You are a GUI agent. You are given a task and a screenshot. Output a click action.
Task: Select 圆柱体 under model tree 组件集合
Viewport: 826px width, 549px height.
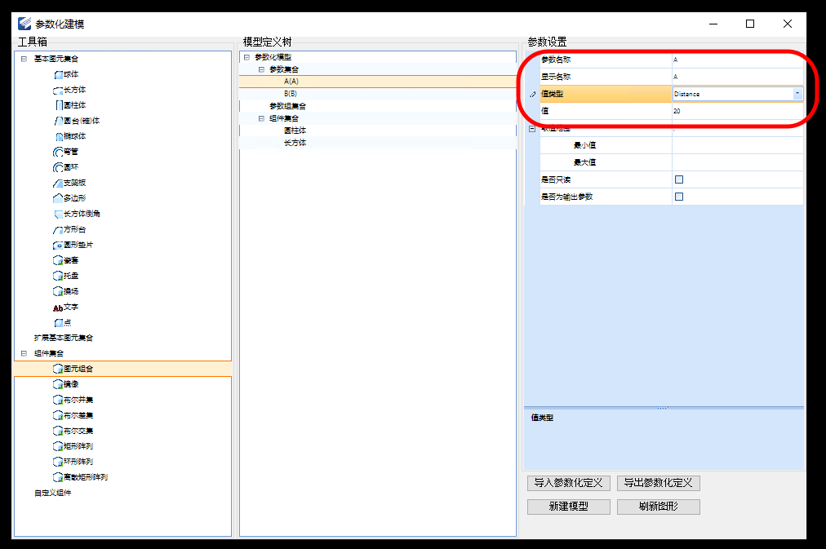pos(295,131)
